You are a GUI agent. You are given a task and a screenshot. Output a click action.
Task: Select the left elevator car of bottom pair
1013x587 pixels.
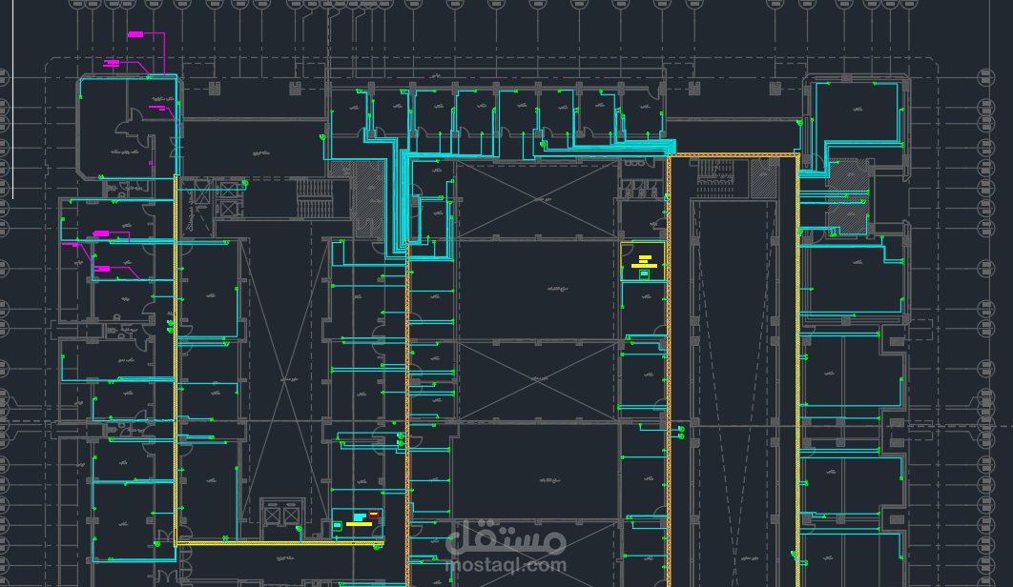tap(272, 516)
